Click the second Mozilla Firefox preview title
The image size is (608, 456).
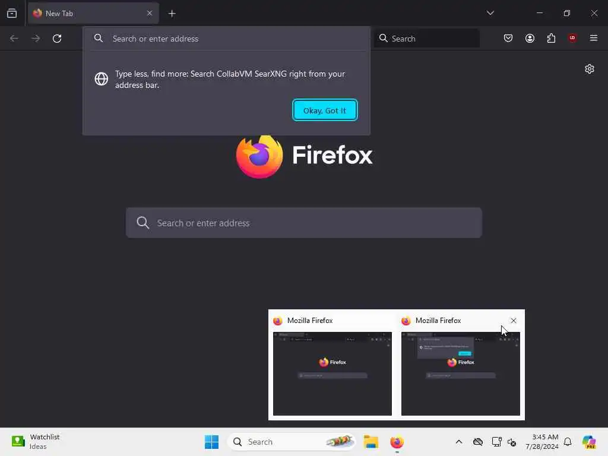coord(438,321)
